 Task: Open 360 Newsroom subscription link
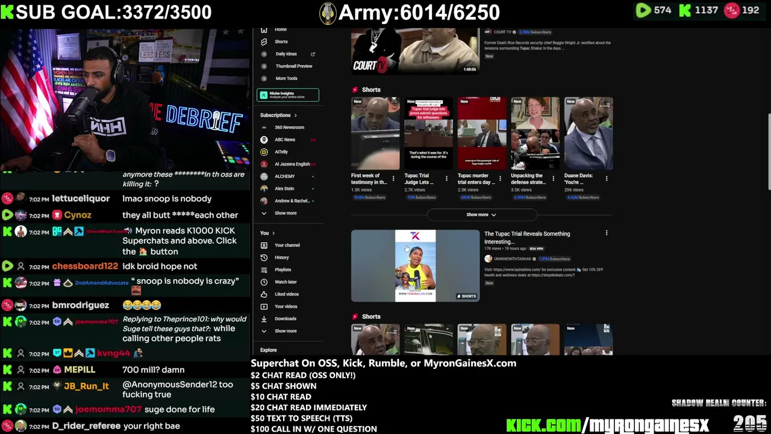(x=289, y=127)
